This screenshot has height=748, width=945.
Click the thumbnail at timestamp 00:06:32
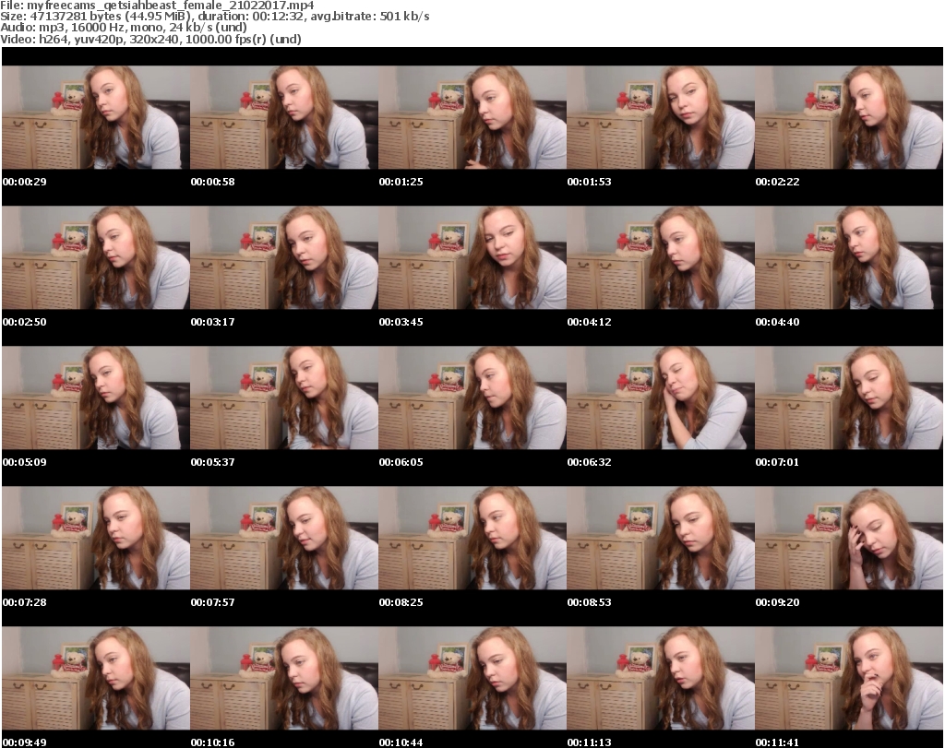[x=661, y=398]
